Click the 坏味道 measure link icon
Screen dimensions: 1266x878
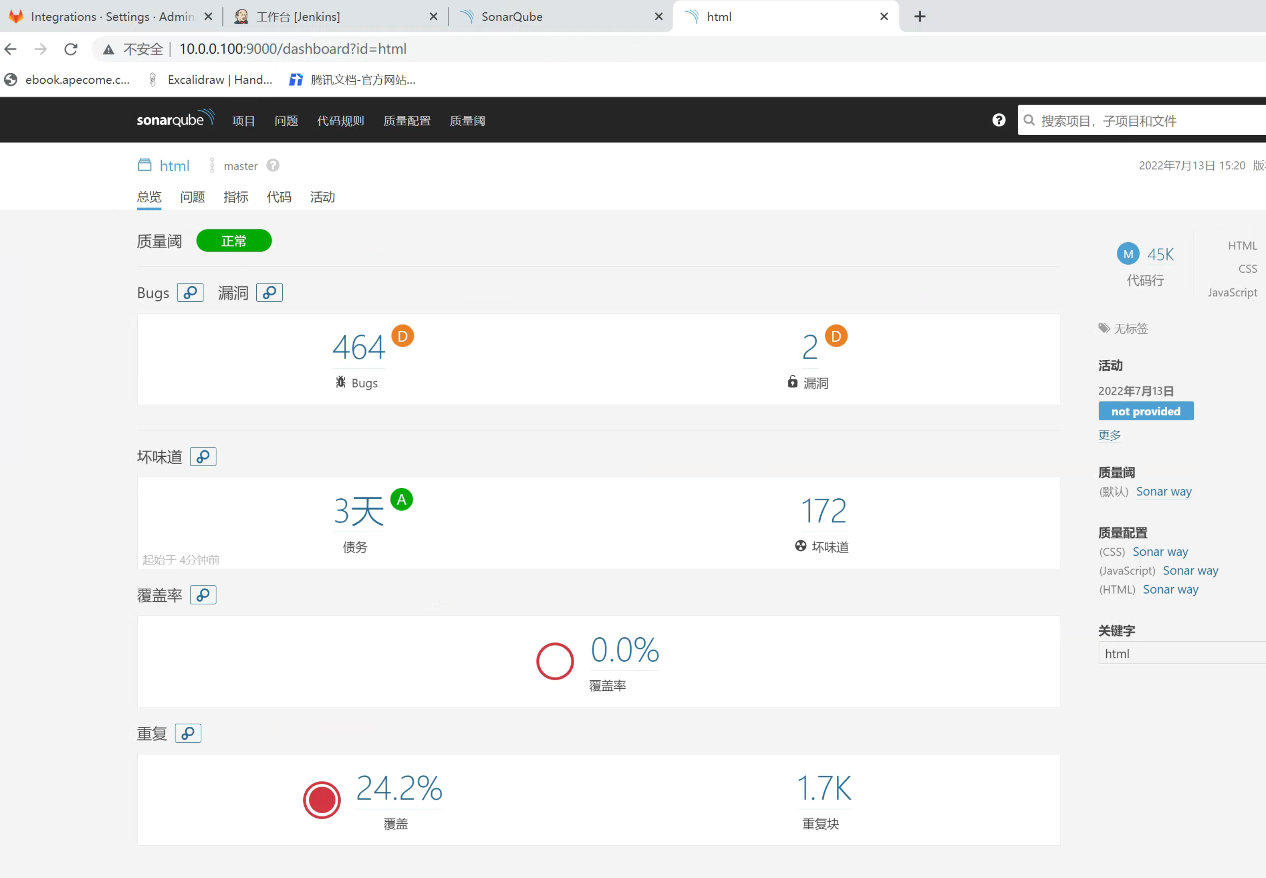[203, 457]
